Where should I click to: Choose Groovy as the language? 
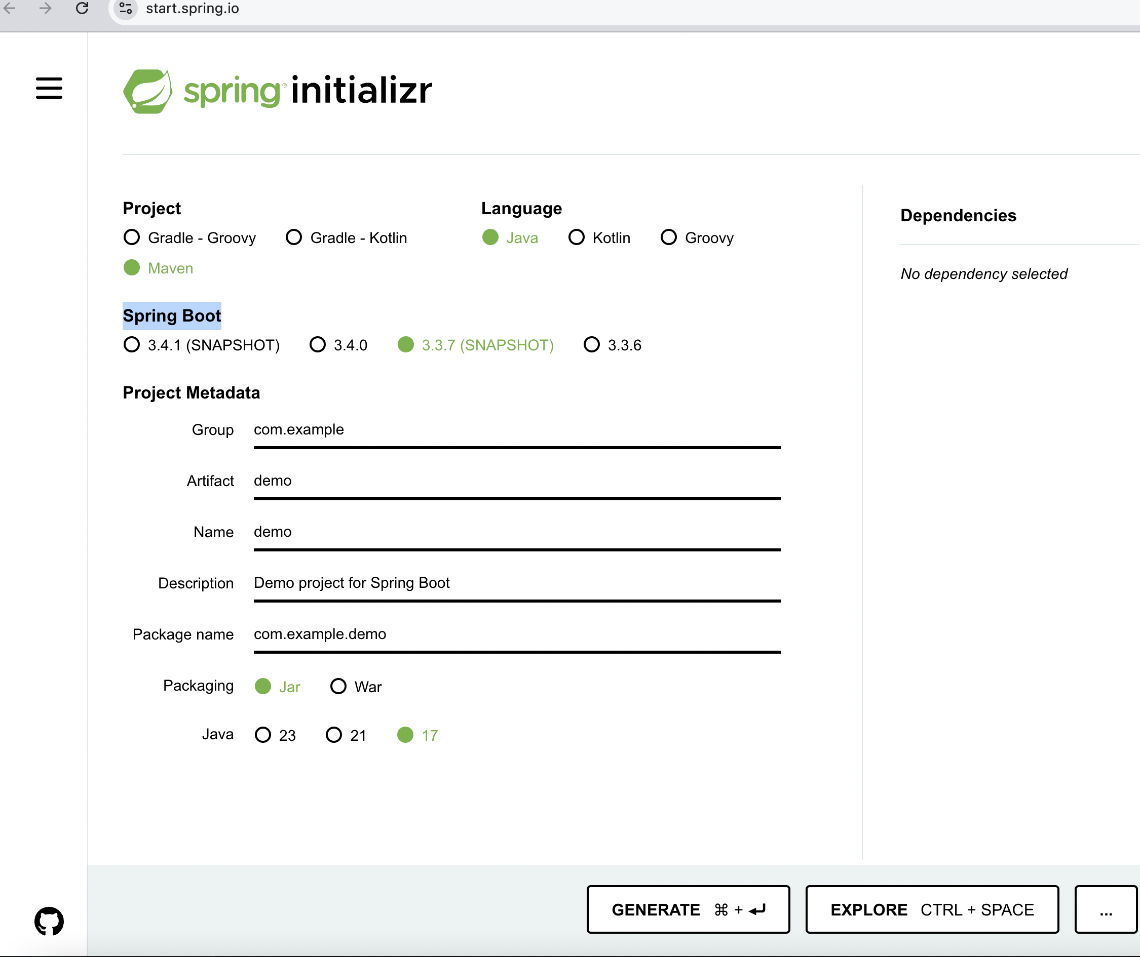[x=697, y=237]
